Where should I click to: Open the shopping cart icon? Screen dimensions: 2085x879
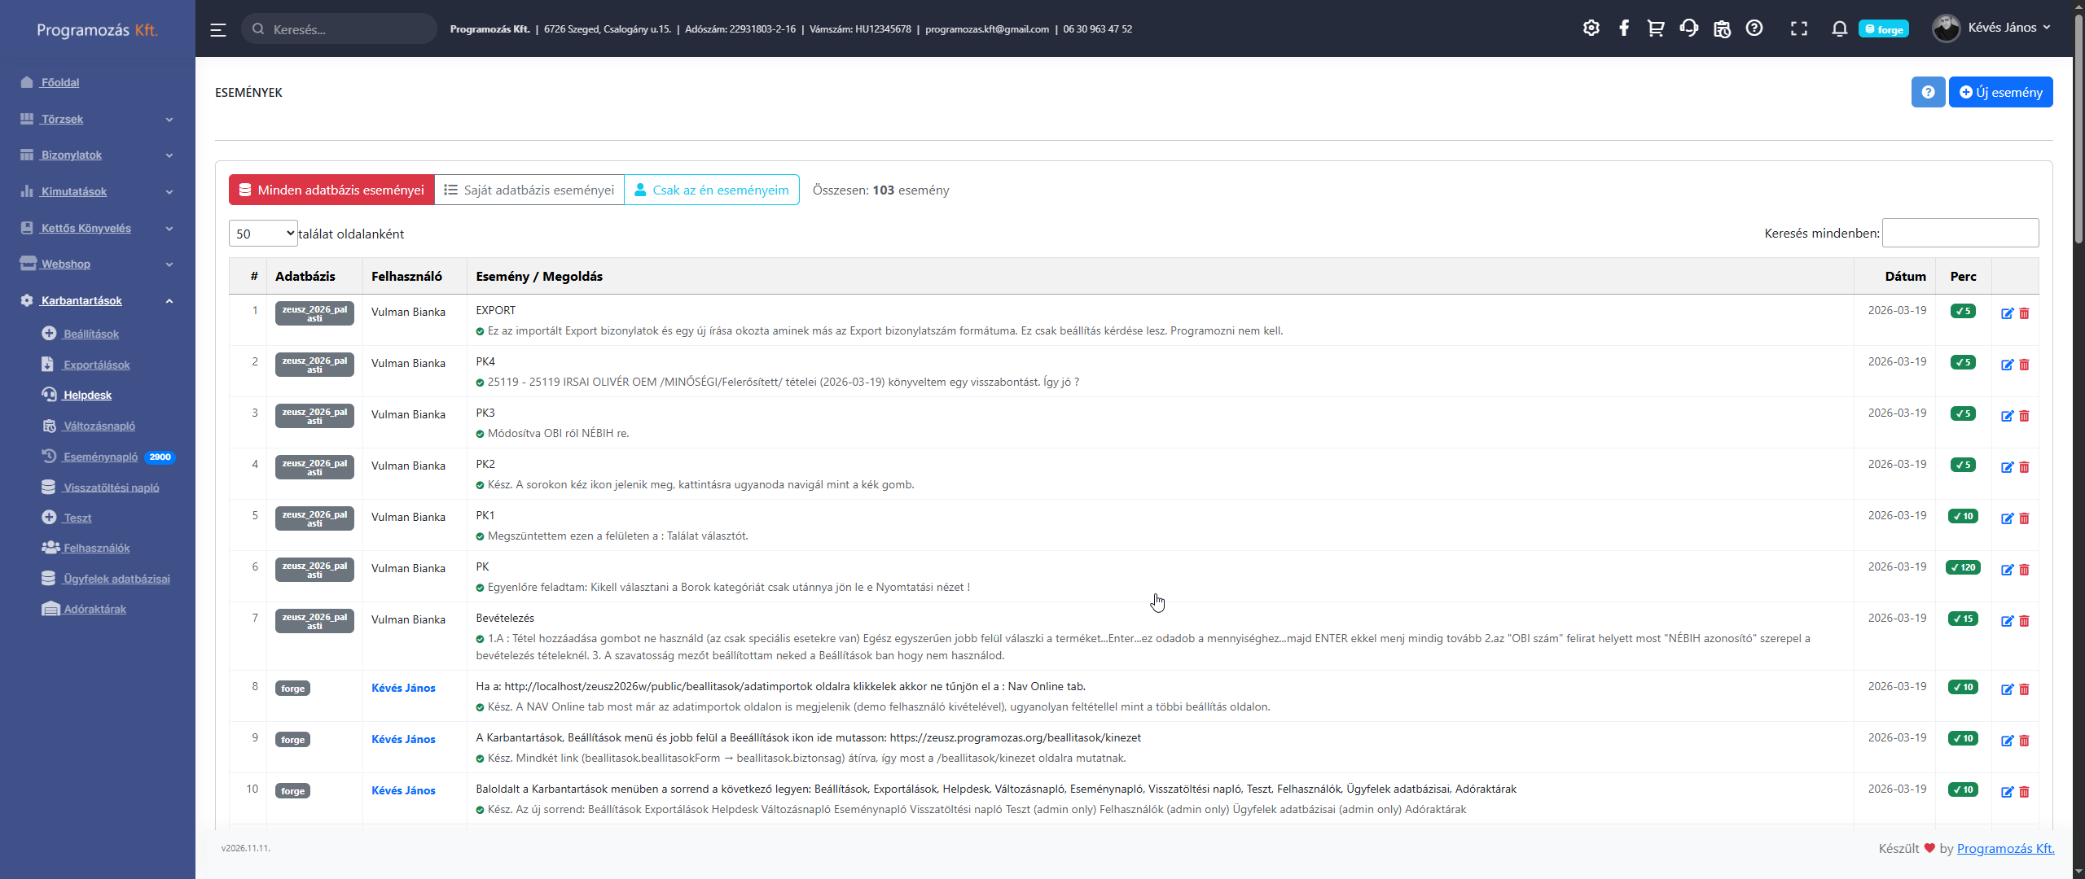tap(1656, 27)
